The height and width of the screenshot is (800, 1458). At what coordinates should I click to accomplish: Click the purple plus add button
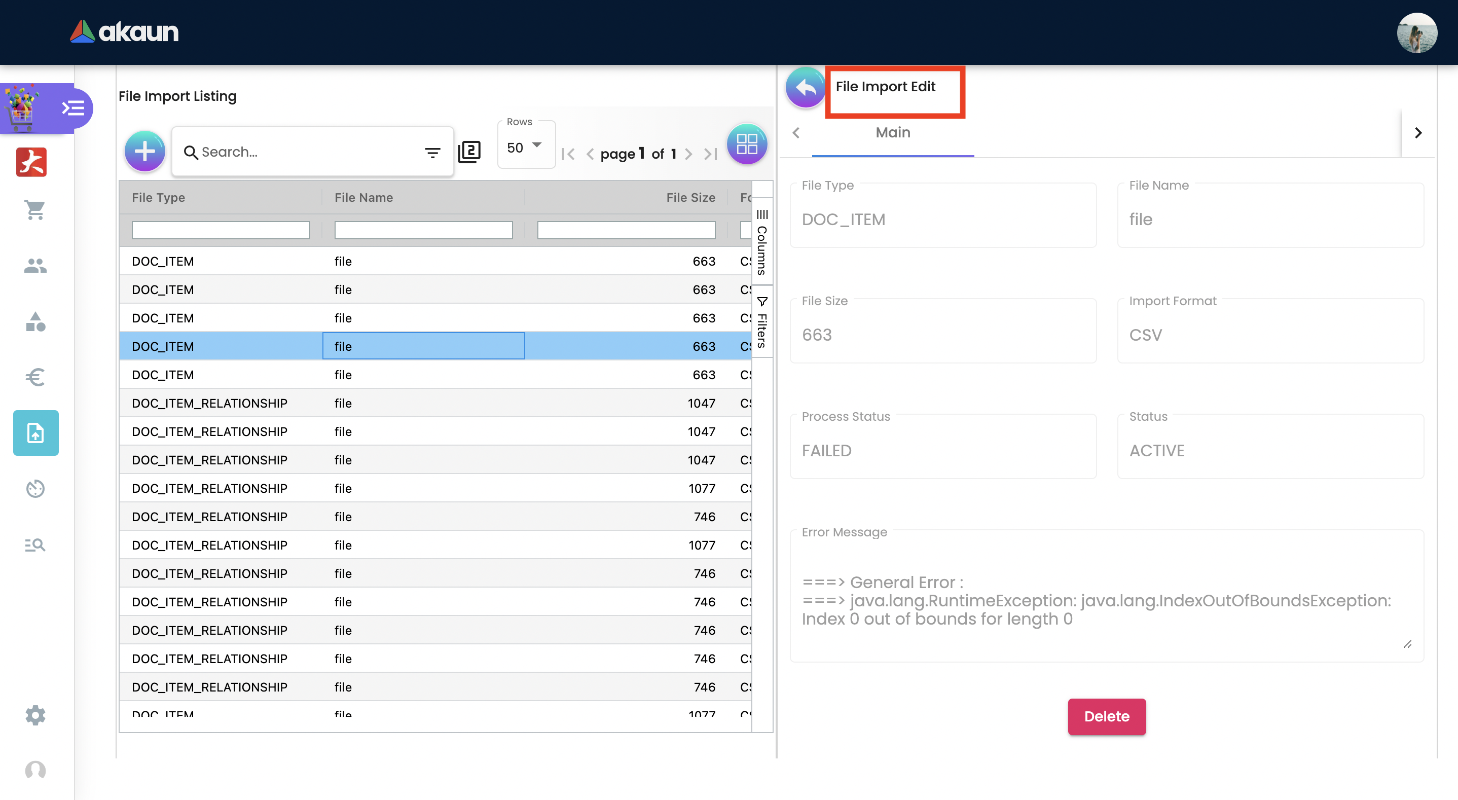click(x=144, y=151)
